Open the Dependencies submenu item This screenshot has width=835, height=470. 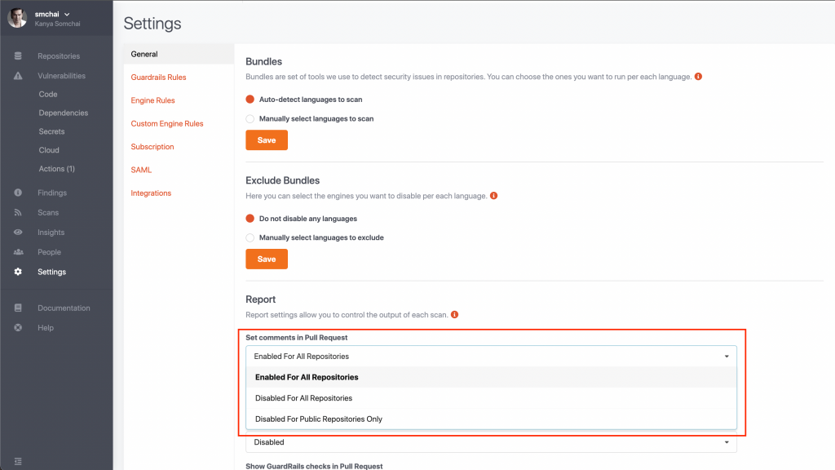64,113
